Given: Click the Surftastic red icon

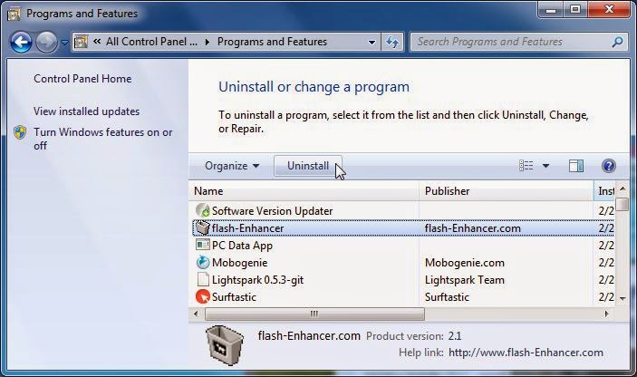Looking at the screenshot, I should (x=203, y=296).
